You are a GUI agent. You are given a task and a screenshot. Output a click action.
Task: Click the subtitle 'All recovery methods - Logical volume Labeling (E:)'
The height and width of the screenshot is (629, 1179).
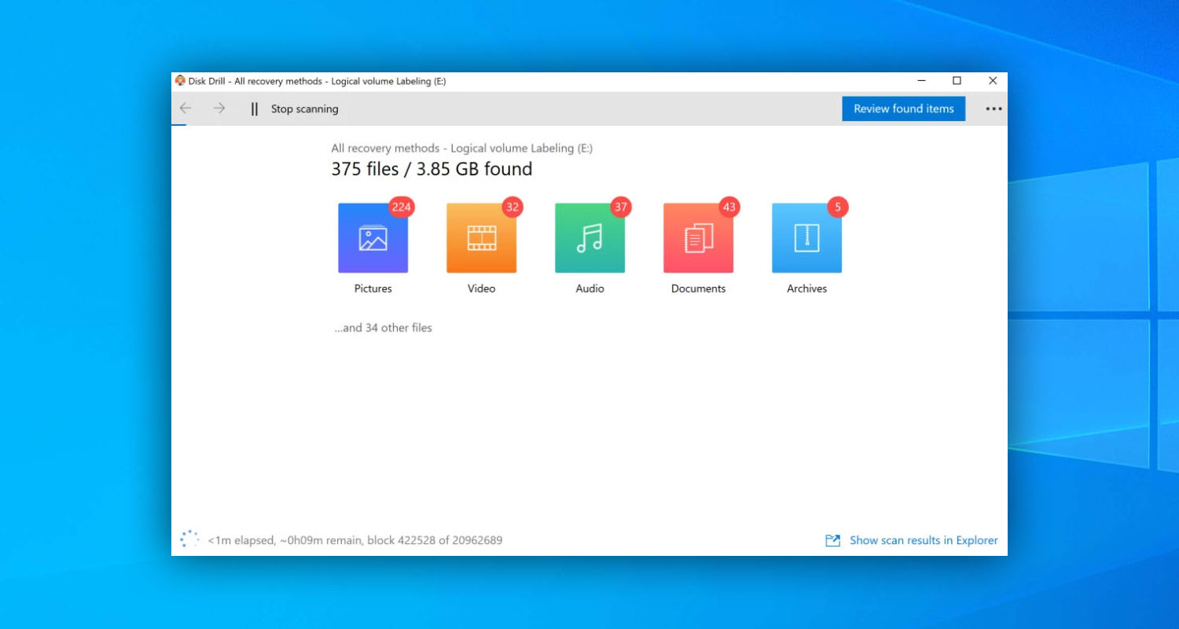click(461, 148)
